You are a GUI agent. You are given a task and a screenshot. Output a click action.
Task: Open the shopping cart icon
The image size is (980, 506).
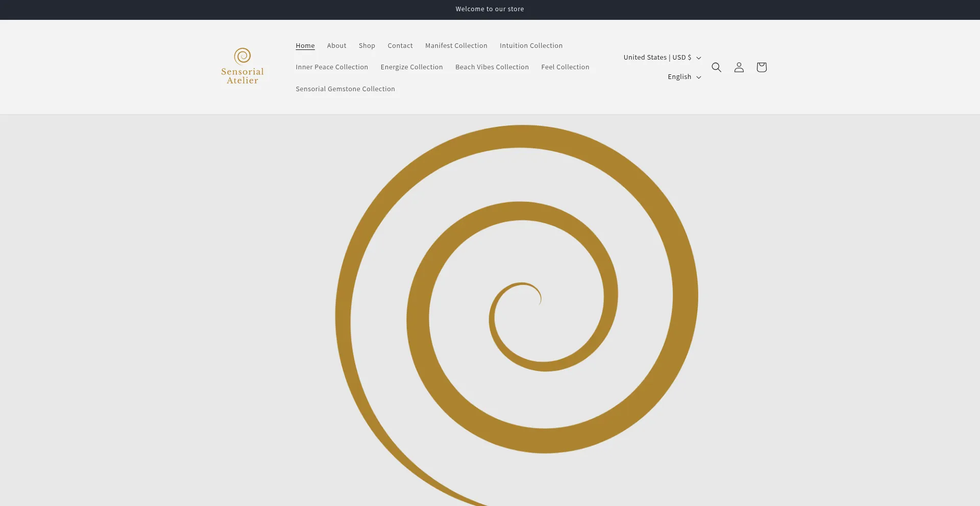click(x=761, y=67)
